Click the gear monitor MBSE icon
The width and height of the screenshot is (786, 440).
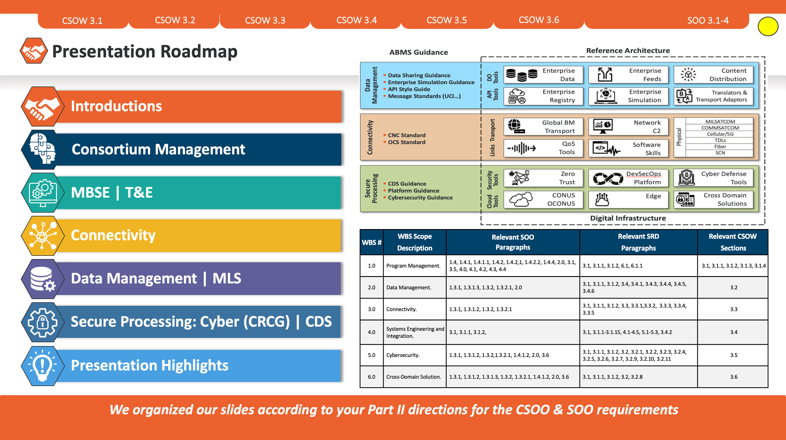point(42,193)
